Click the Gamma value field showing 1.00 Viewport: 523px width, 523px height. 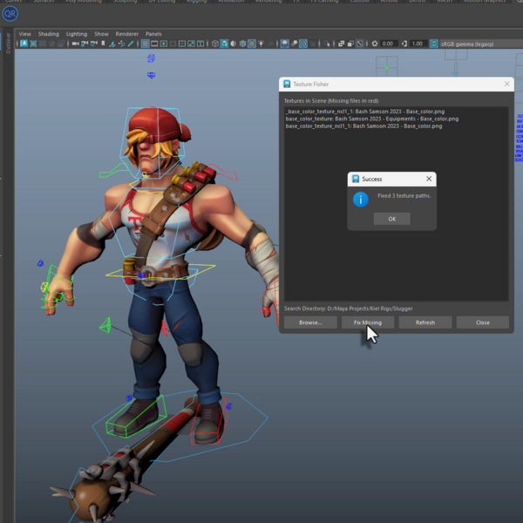click(x=418, y=44)
